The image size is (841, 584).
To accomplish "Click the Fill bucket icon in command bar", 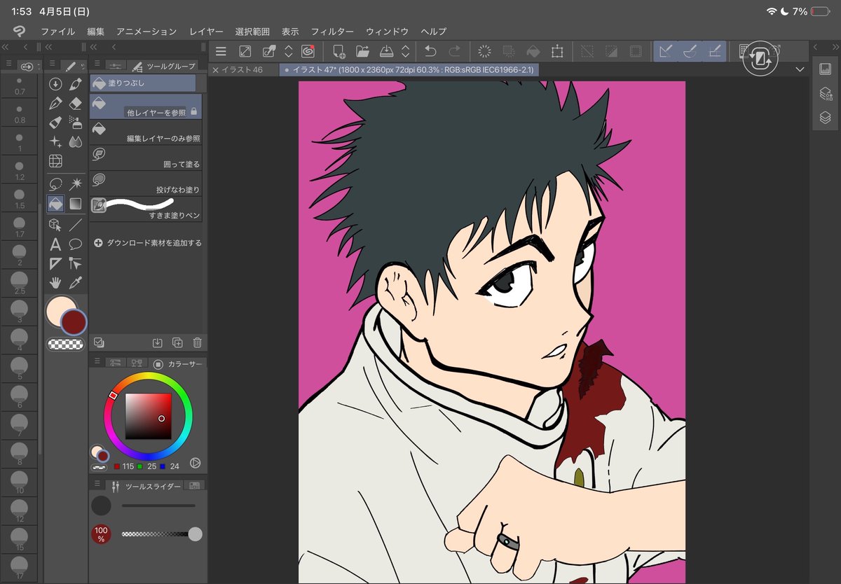I will click(x=533, y=51).
